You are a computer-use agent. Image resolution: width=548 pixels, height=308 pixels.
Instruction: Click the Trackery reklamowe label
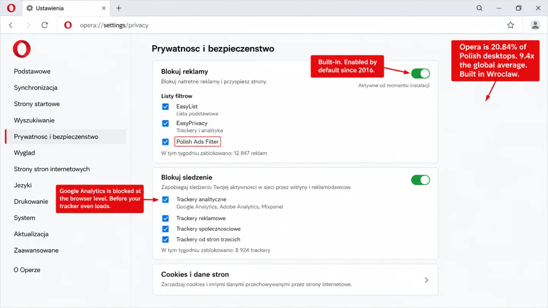[201, 218]
